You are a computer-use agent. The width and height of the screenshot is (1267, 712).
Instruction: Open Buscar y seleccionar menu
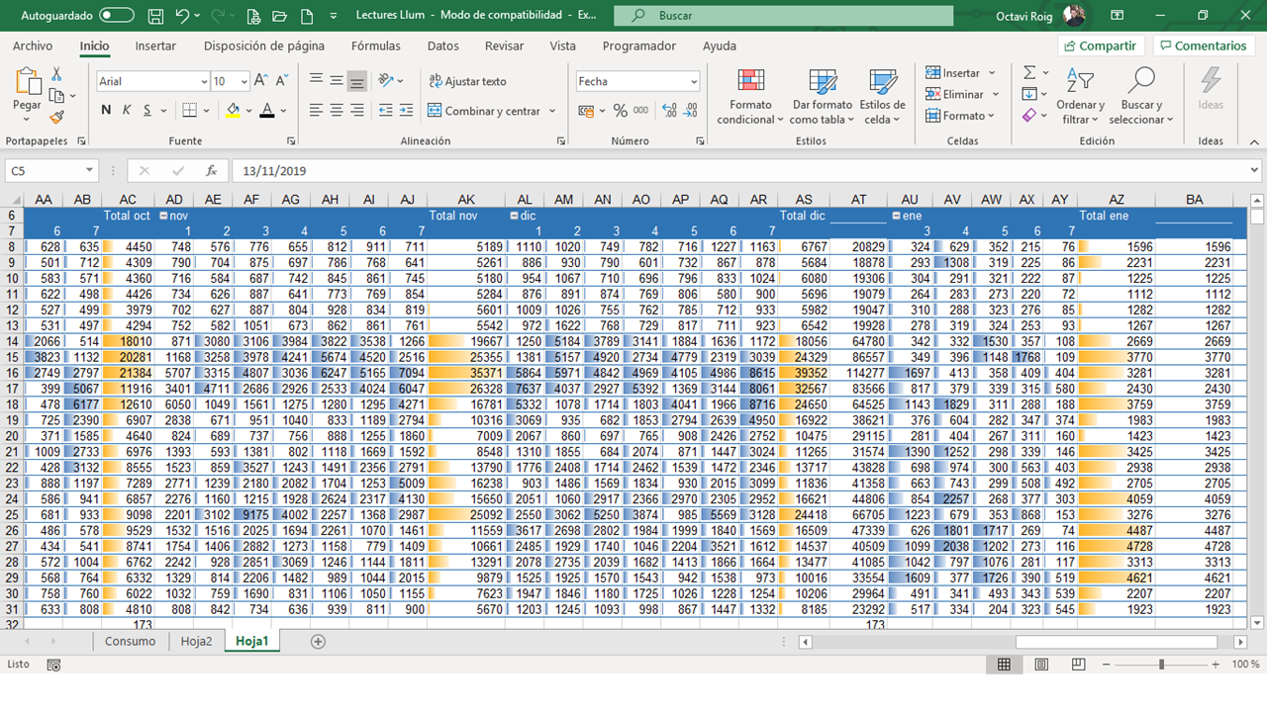click(x=1140, y=97)
